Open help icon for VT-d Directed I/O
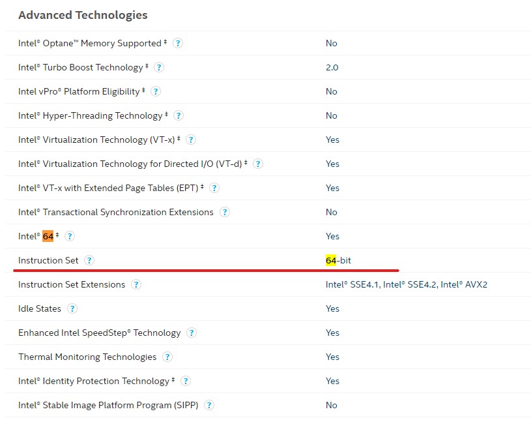Screen dimensions: 531x433 pyautogui.click(x=258, y=164)
